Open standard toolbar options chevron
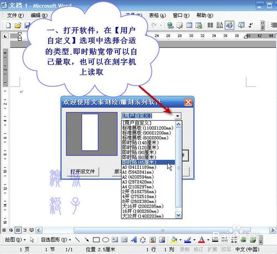This screenshot has height=254, width=277. (x=263, y=25)
